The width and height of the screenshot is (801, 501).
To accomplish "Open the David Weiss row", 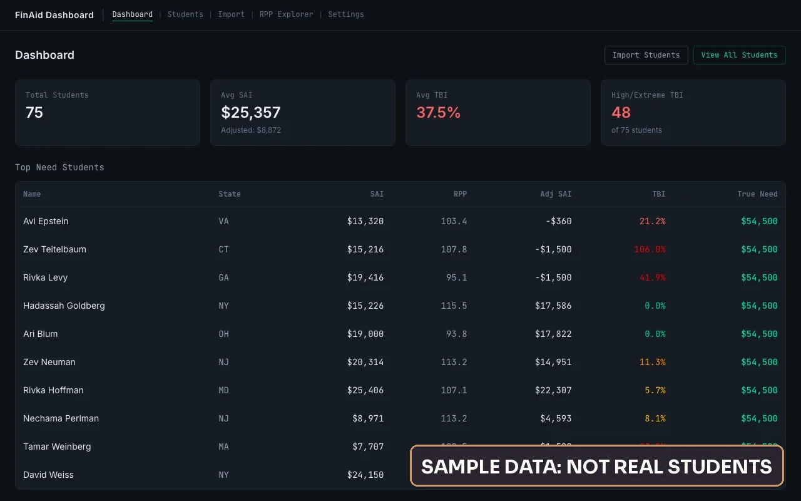I will tap(400, 475).
